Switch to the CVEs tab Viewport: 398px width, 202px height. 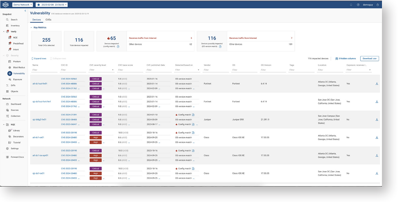[x=48, y=19]
